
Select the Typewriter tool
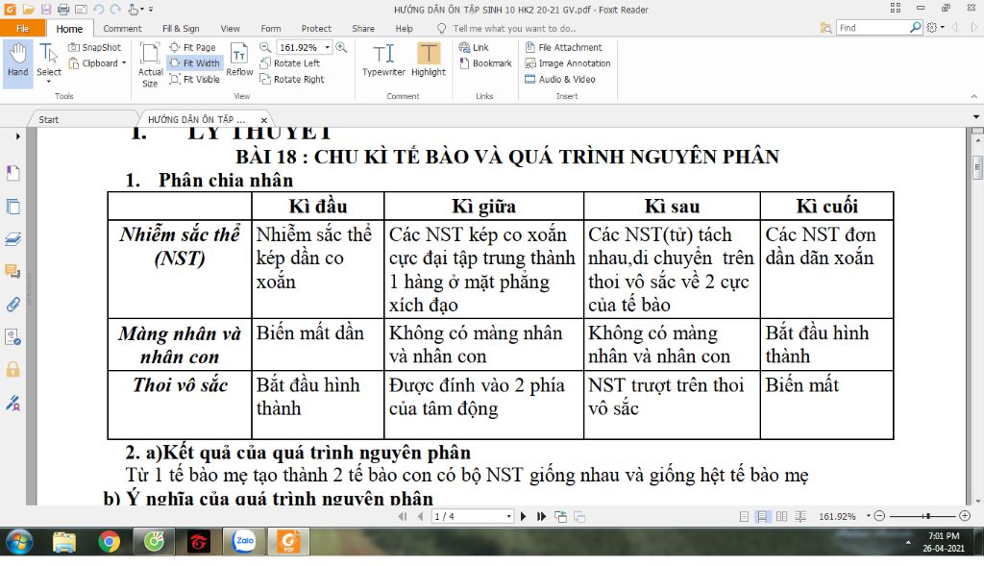383,61
